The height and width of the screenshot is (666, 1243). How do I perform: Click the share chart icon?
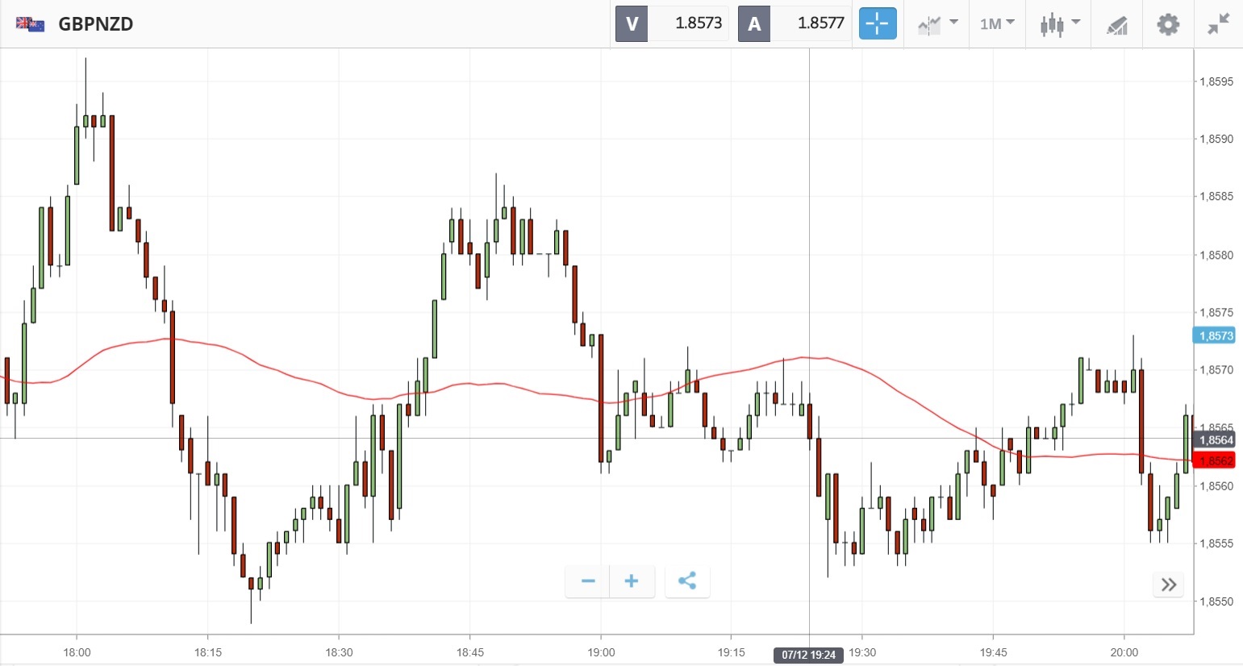(687, 581)
